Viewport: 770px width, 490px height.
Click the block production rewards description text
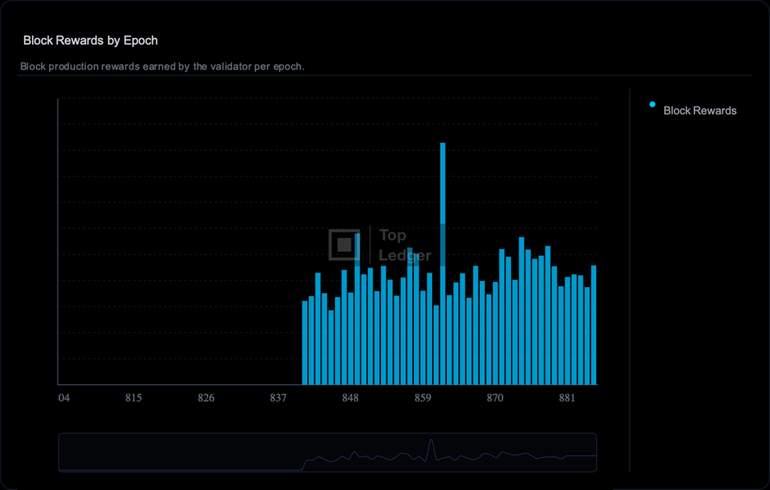[x=162, y=66]
